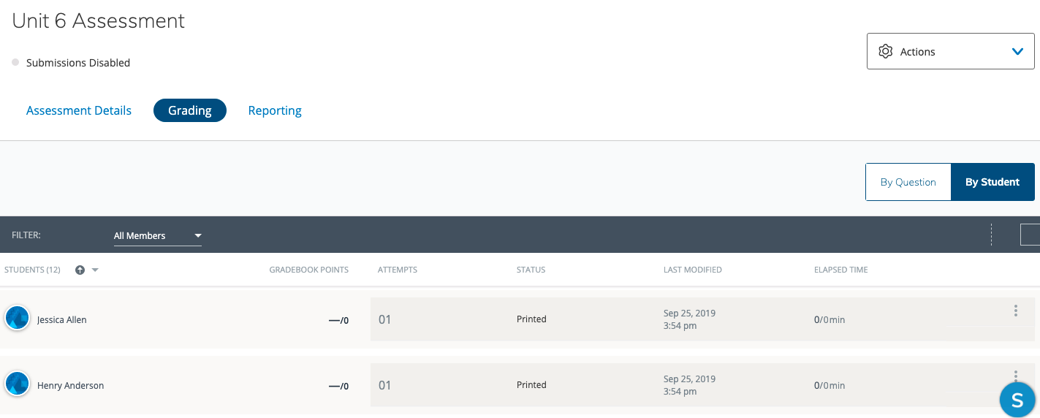Click Jessica Allen's name
The height and width of the screenshot is (418, 1040).
tap(62, 320)
